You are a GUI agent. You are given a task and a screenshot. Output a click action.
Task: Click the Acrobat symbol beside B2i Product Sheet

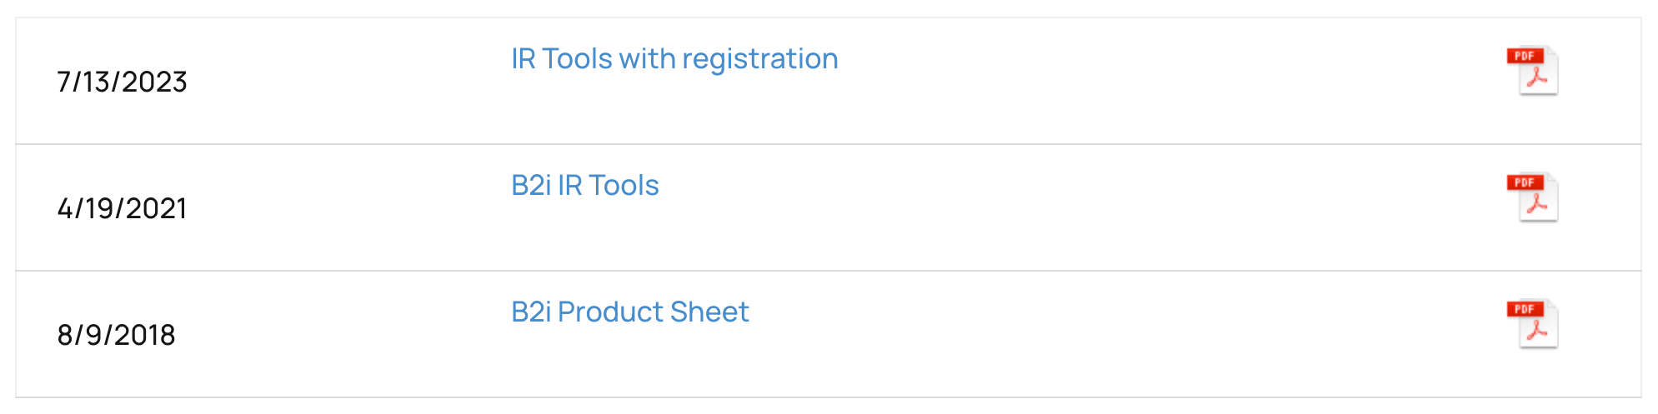point(1537,332)
